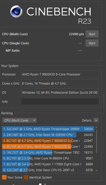
Task: Select the 22947 Ryzen 9800X3D identical system row
Action: coord(48,141)
